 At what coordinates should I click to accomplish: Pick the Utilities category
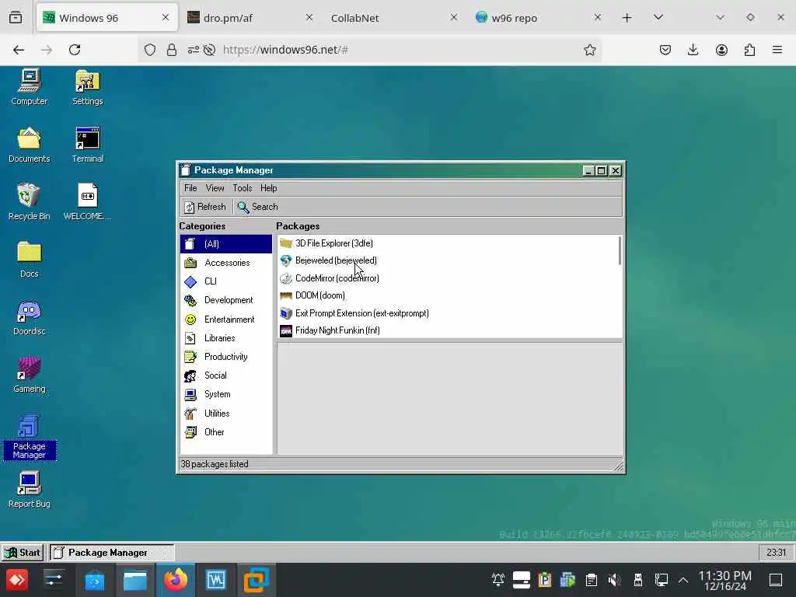click(x=226, y=414)
